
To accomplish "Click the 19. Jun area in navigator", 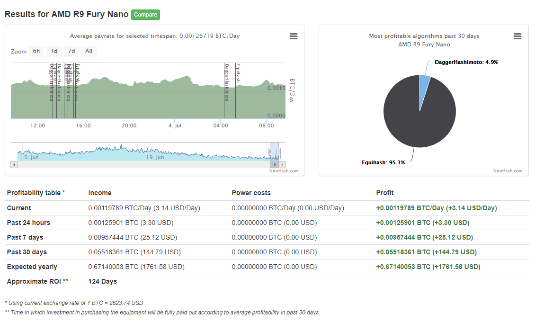I will 155,157.
